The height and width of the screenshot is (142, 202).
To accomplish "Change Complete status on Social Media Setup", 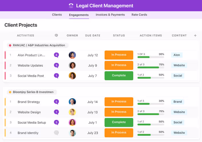I will coord(119,122).
